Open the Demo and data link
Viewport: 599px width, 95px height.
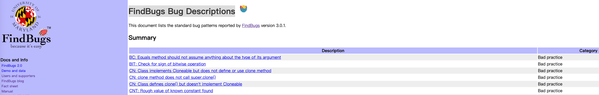point(13,71)
